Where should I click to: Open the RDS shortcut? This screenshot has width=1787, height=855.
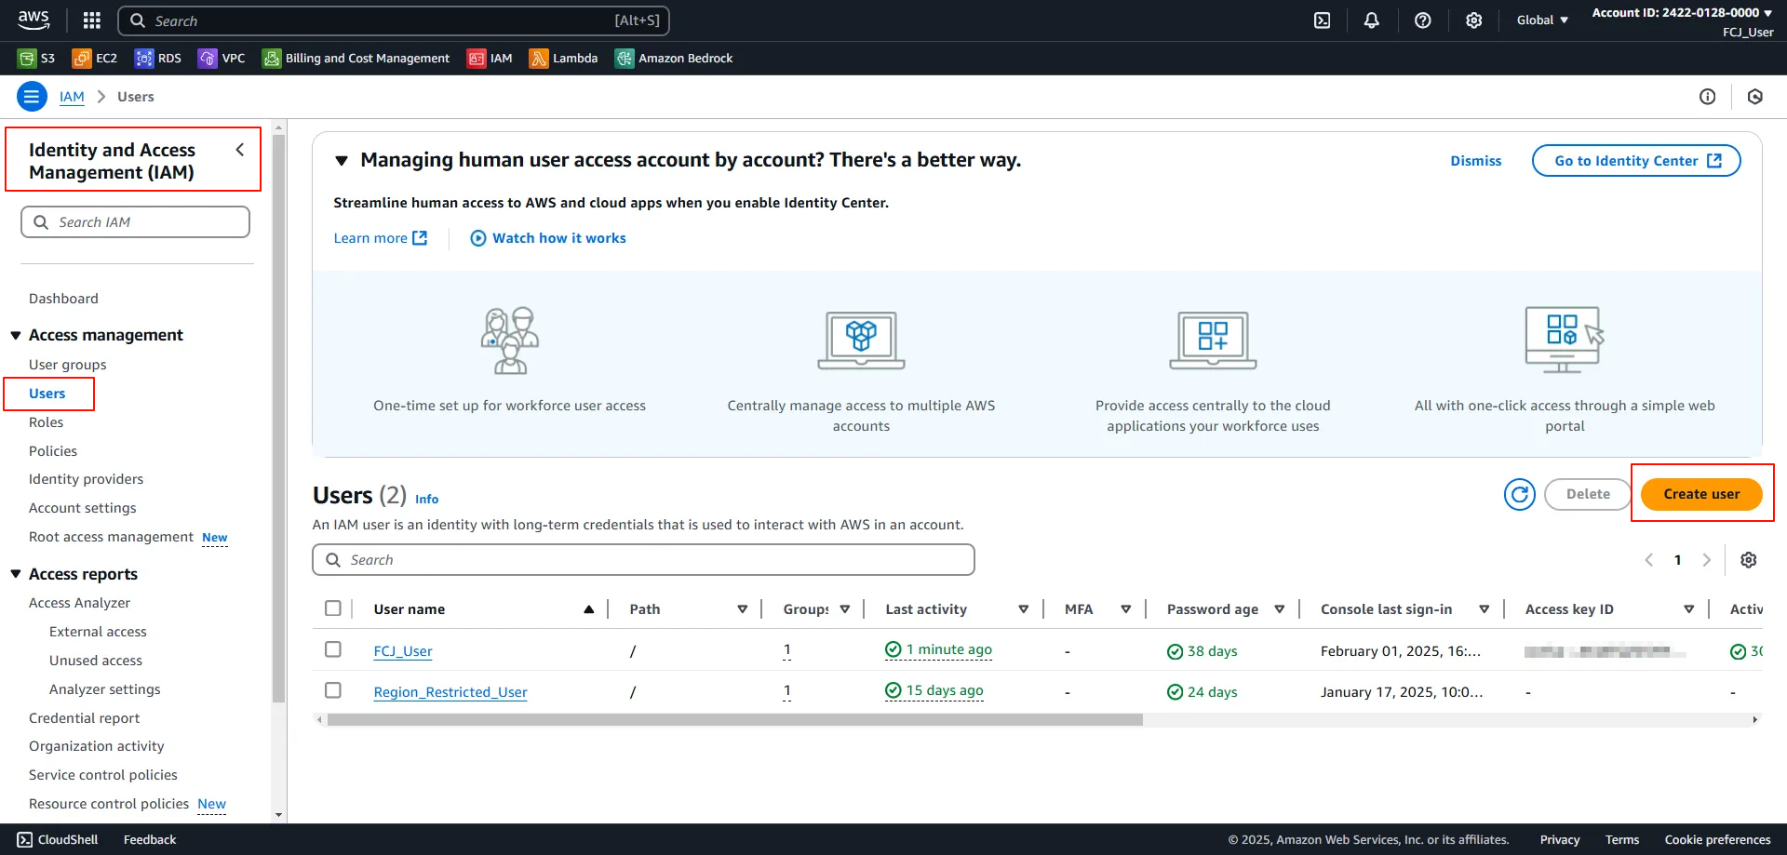(158, 59)
